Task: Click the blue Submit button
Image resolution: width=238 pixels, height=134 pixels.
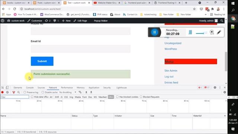Action: point(42,61)
